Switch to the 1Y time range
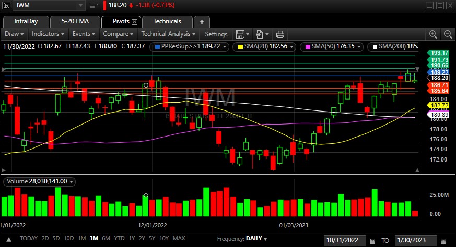This screenshot has height=247, width=456. click(x=133, y=238)
